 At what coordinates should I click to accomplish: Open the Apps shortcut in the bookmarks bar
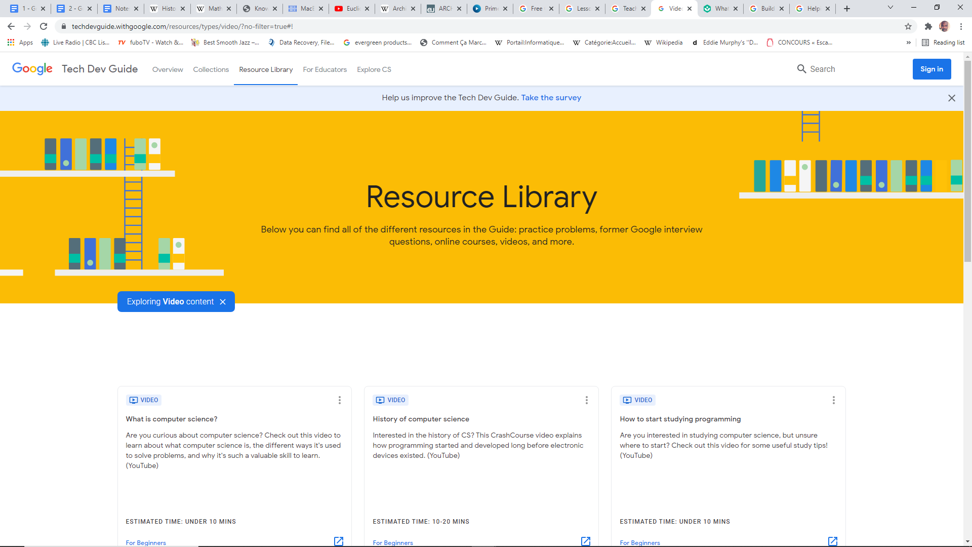20,43
